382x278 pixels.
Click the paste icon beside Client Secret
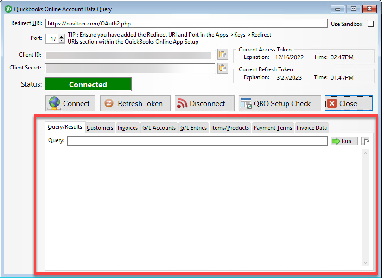(x=223, y=68)
